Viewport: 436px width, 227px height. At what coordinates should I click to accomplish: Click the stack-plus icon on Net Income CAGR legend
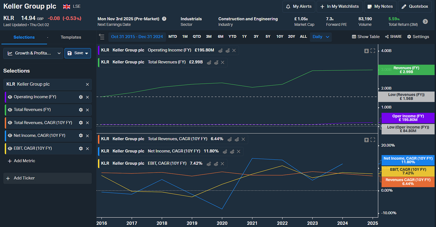tap(225, 151)
